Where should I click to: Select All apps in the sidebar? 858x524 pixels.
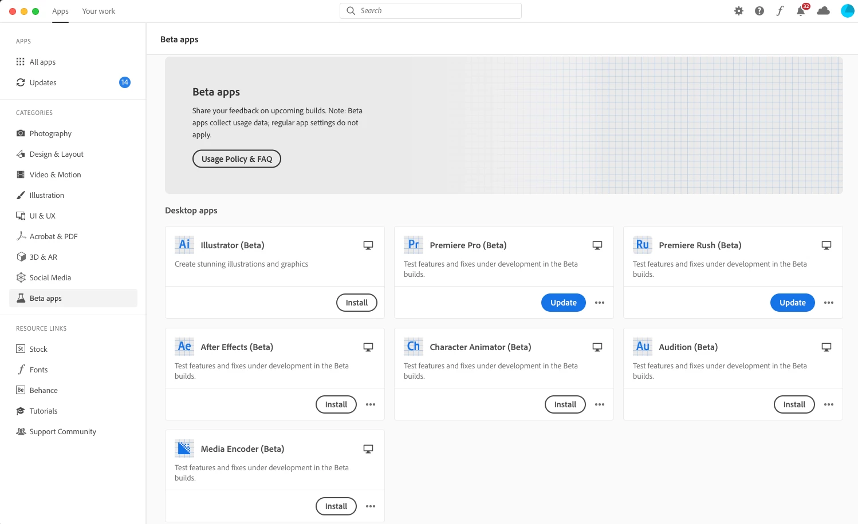click(x=73, y=62)
